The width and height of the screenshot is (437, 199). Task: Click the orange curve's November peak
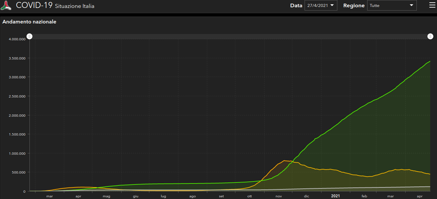[x=284, y=161]
